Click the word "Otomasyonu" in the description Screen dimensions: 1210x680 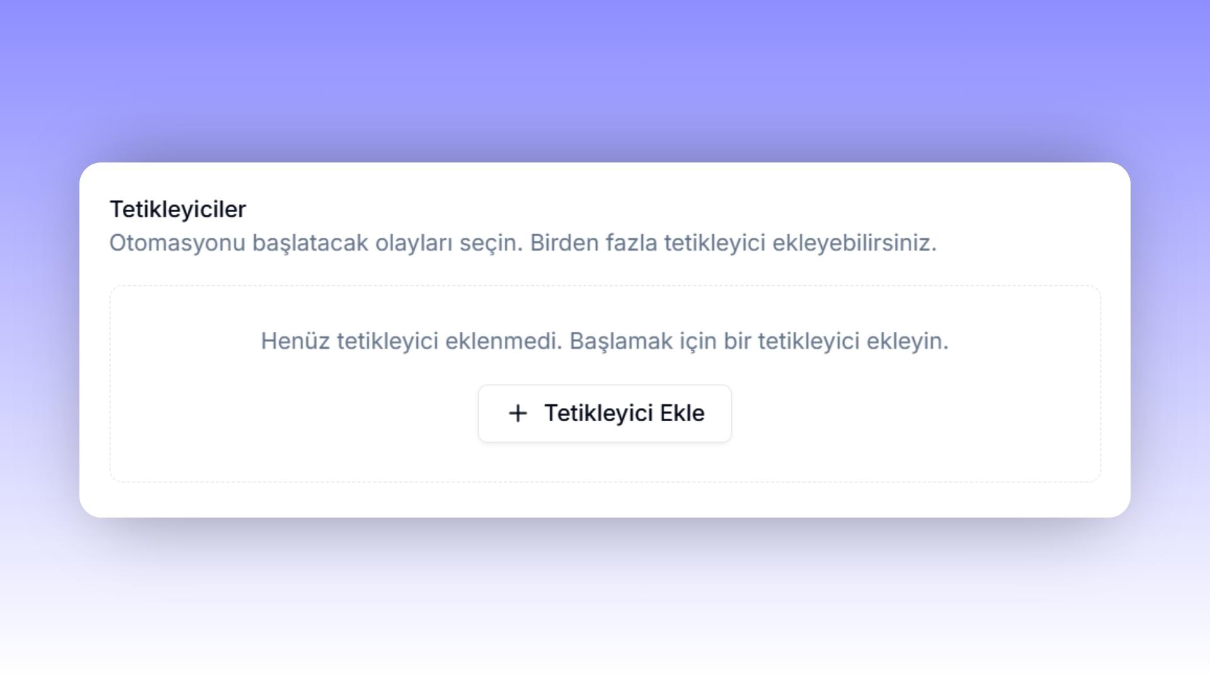click(177, 243)
